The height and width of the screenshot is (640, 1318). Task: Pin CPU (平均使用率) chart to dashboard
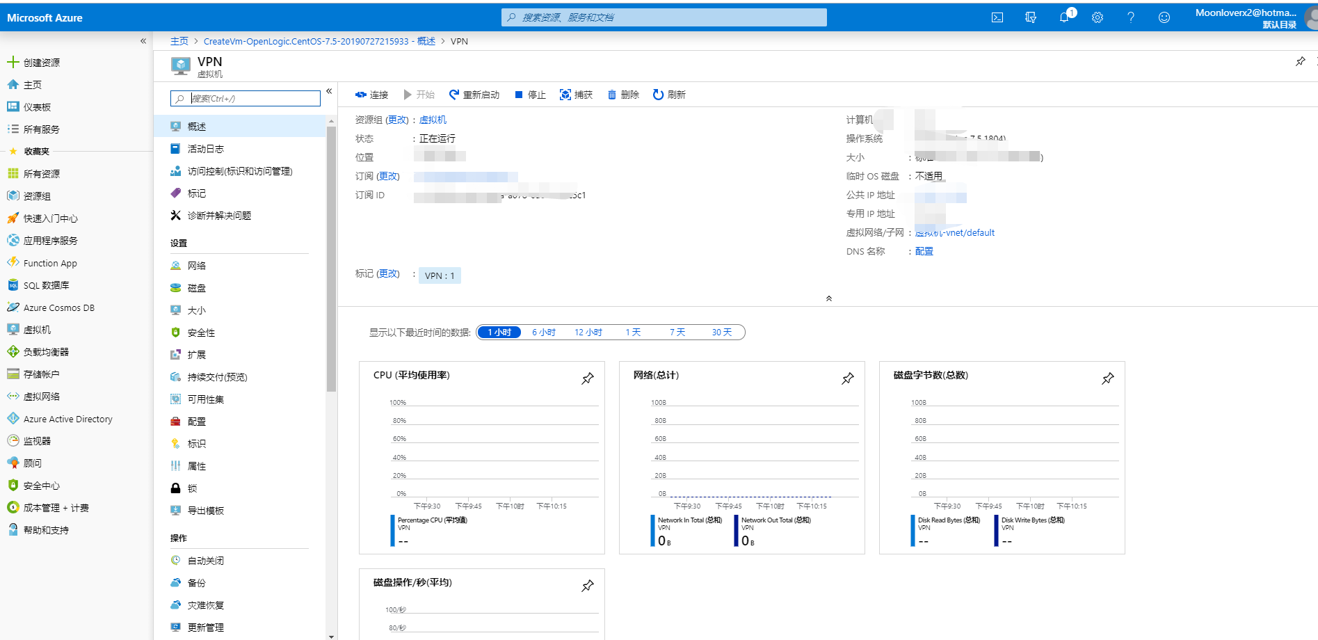click(588, 378)
